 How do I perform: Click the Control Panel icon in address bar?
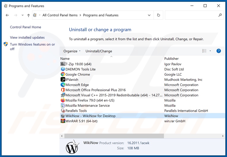click(x=35, y=15)
